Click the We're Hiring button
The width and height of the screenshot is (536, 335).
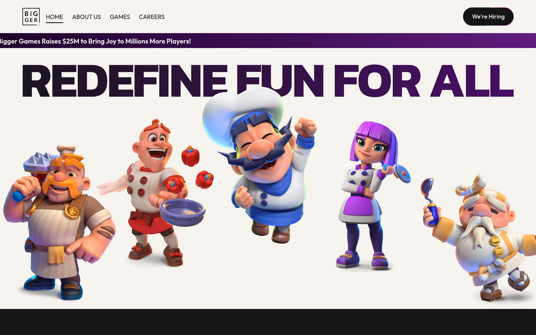[488, 17]
